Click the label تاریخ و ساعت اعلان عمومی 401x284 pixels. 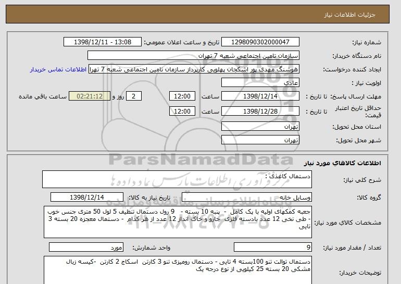182,43
